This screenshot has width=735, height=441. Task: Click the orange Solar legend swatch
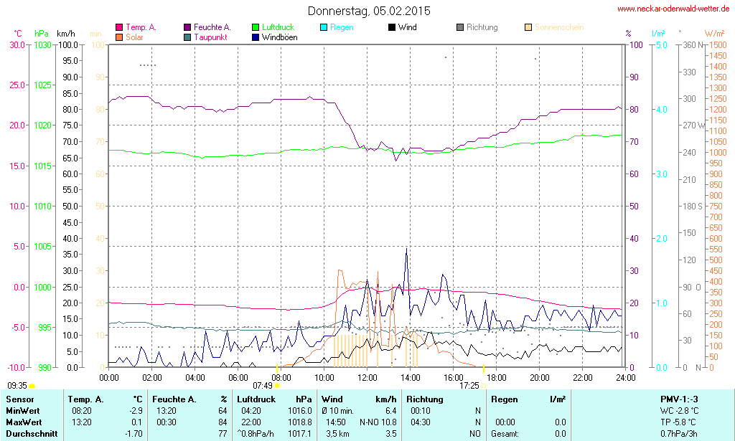(x=119, y=37)
